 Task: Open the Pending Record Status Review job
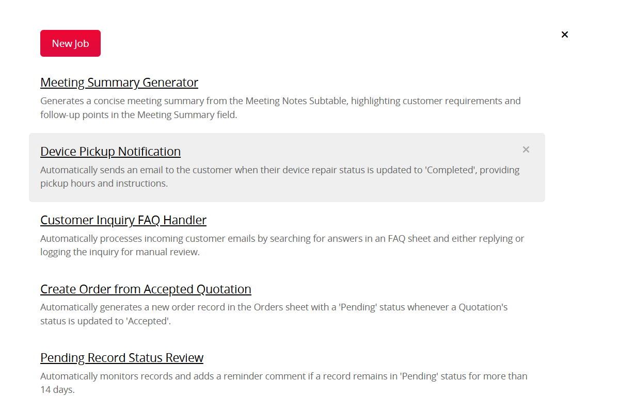pos(122,358)
